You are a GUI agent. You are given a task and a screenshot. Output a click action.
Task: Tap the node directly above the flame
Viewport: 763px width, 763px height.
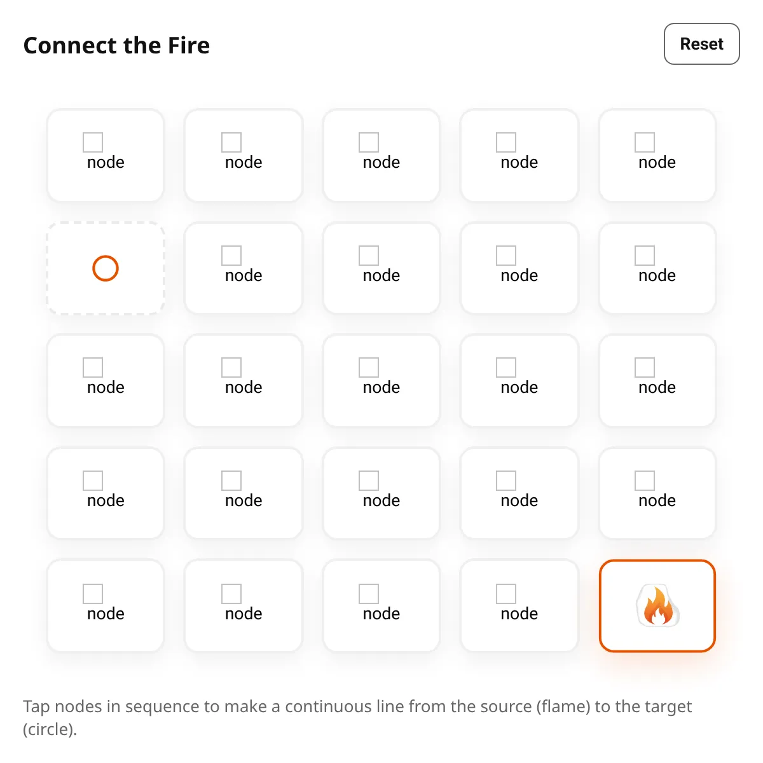(657, 493)
